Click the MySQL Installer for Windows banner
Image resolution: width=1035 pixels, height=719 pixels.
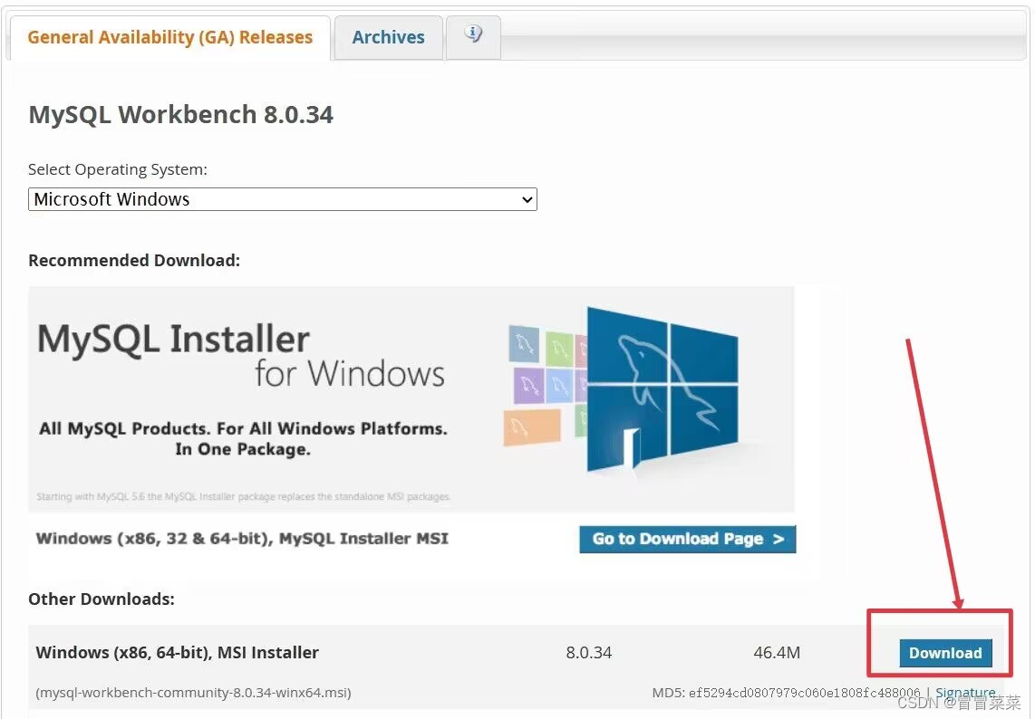[x=411, y=399]
